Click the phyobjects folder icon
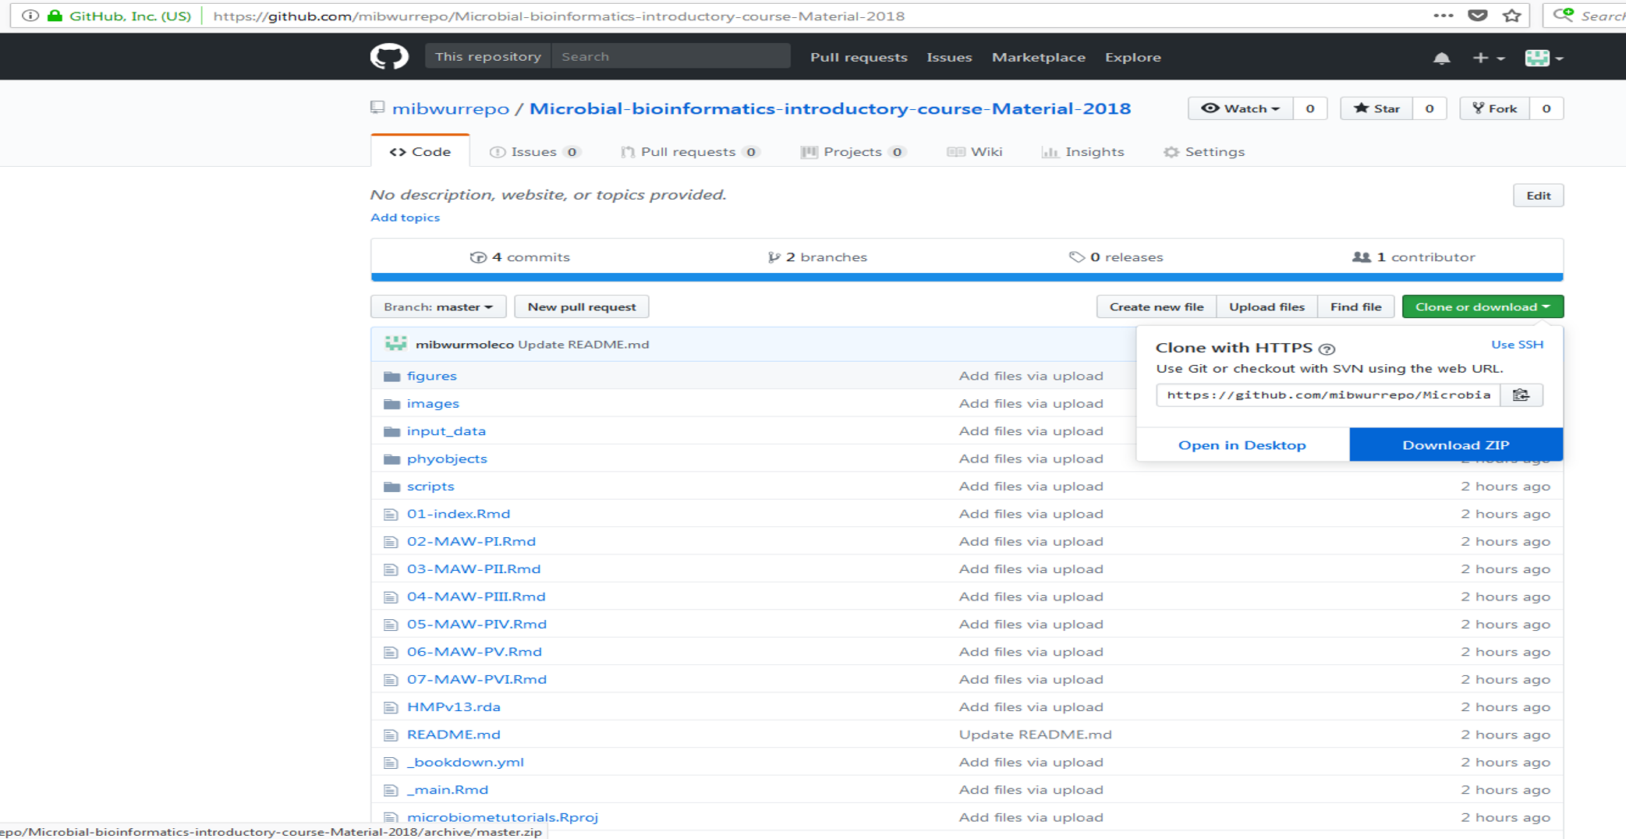 coord(391,459)
